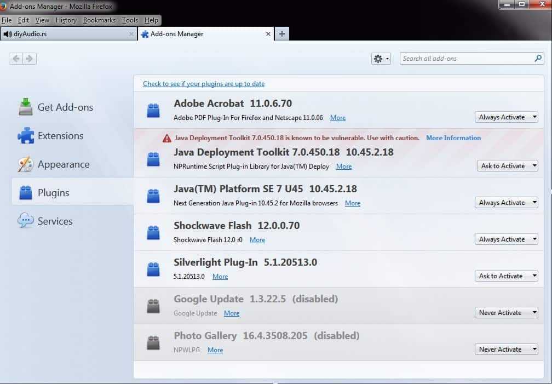Go back with the back arrow button
The width and height of the screenshot is (552, 384).
coord(16,59)
